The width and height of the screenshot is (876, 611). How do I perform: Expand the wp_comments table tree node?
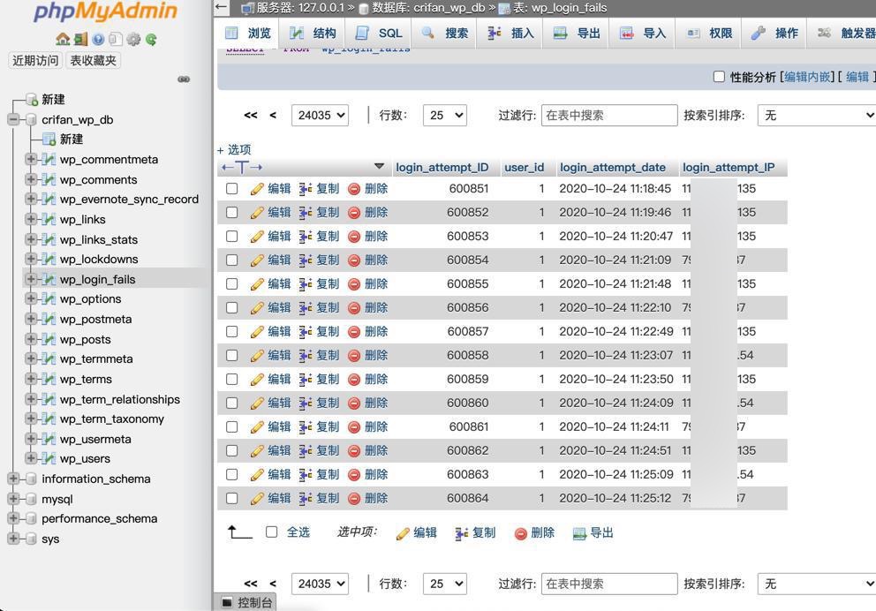31,179
